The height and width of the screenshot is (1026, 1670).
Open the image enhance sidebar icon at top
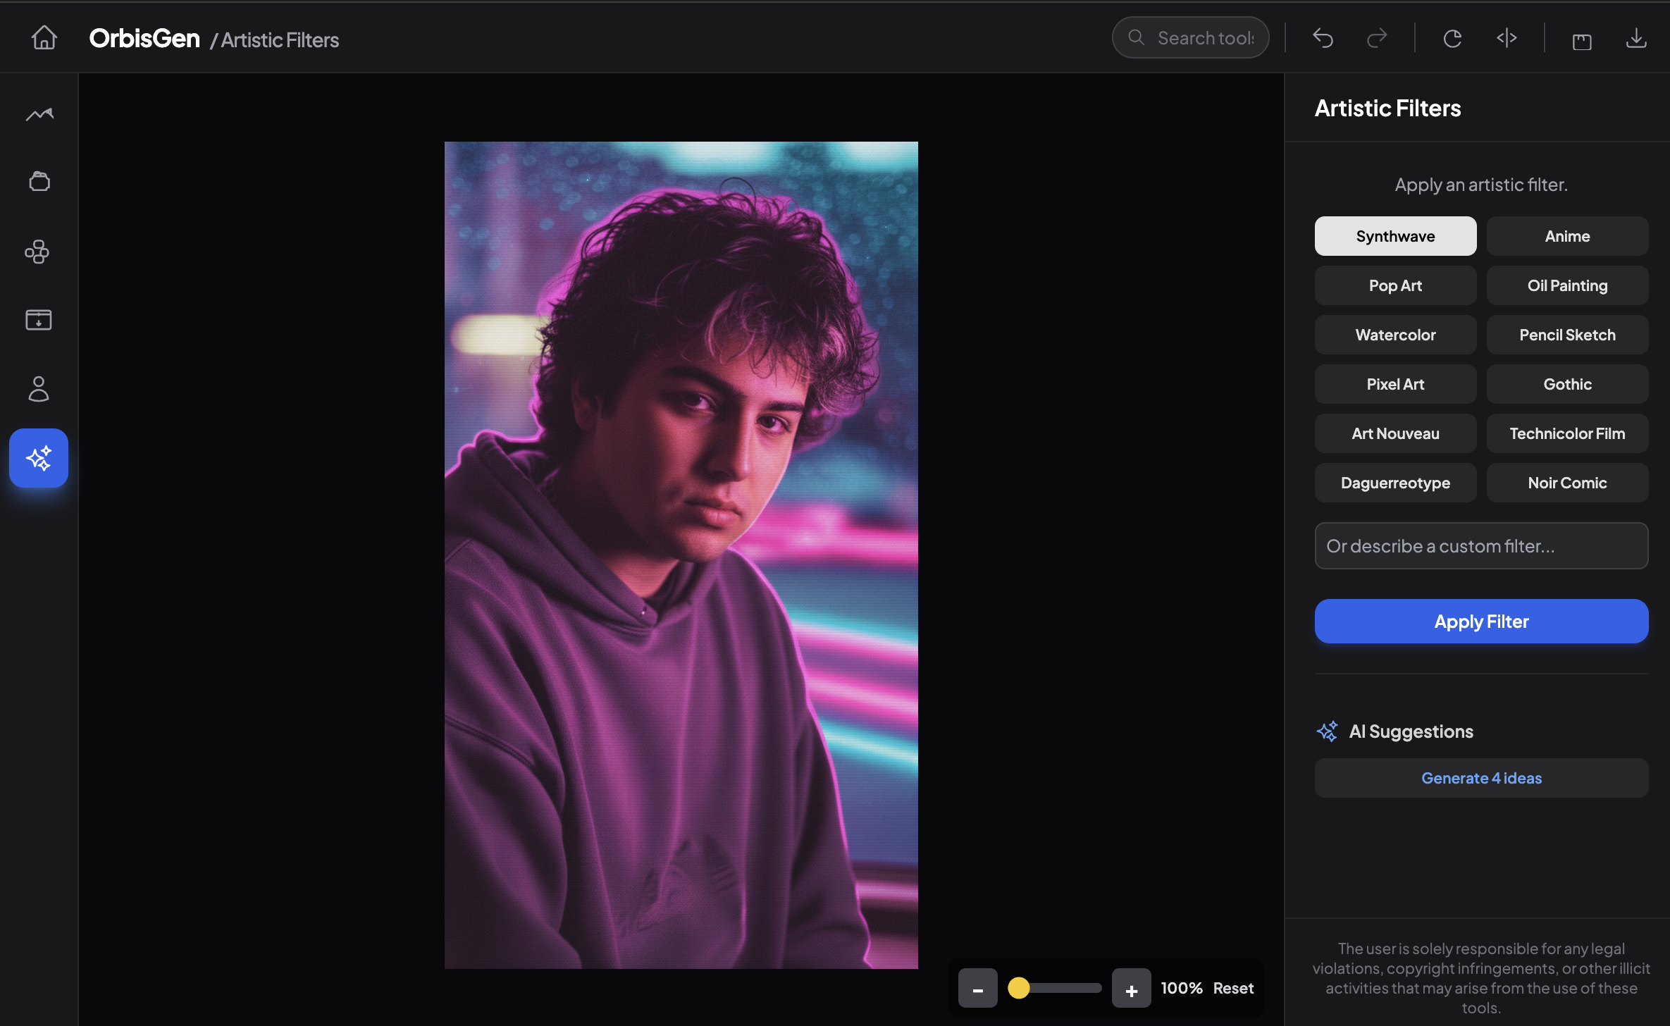tap(39, 114)
